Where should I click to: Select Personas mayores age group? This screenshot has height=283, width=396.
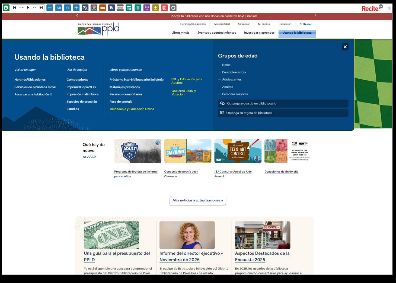[x=235, y=94]
